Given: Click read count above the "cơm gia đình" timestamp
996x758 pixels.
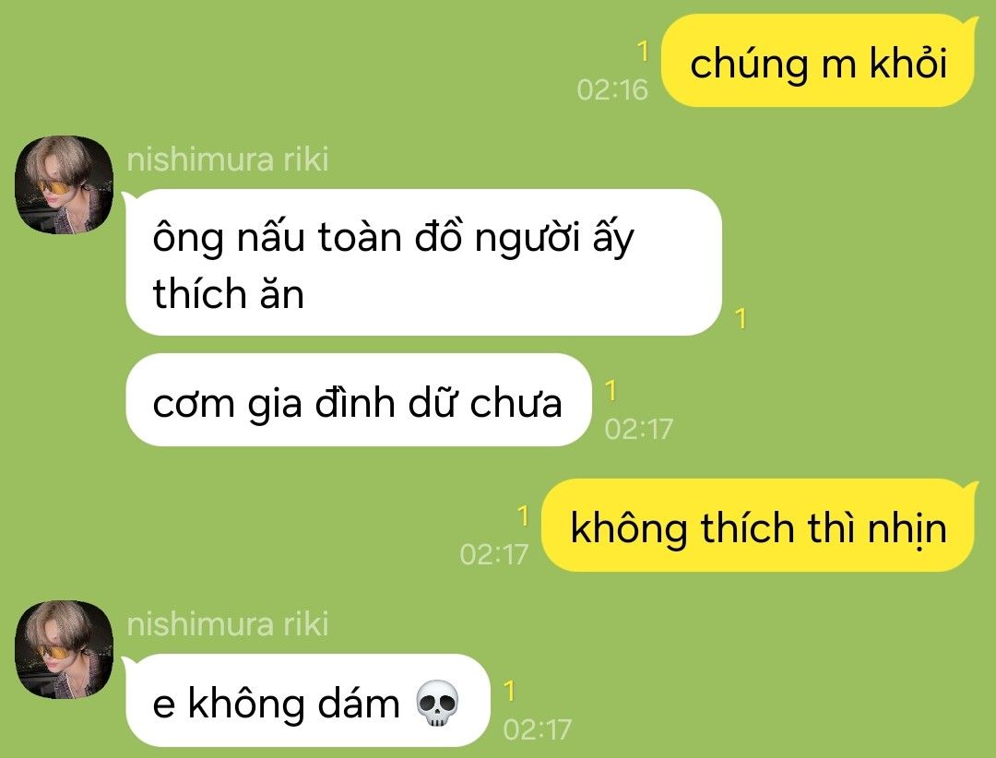Looking at the screenshot, I should [611, 391].
